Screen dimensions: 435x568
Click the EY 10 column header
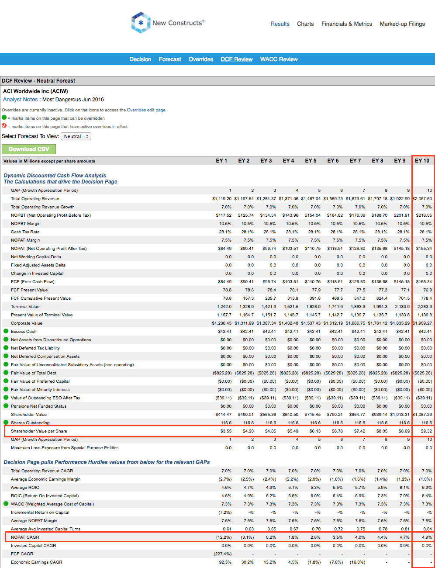click(x=422, y=161)
